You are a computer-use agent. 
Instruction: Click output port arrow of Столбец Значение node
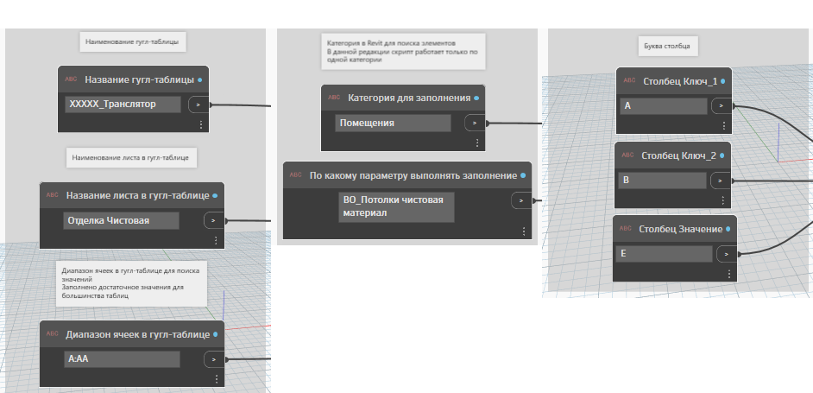point(728,254)
